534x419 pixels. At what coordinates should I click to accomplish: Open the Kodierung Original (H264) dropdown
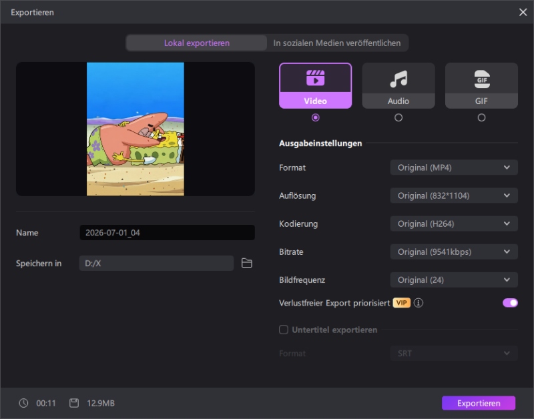click(454, 224)
